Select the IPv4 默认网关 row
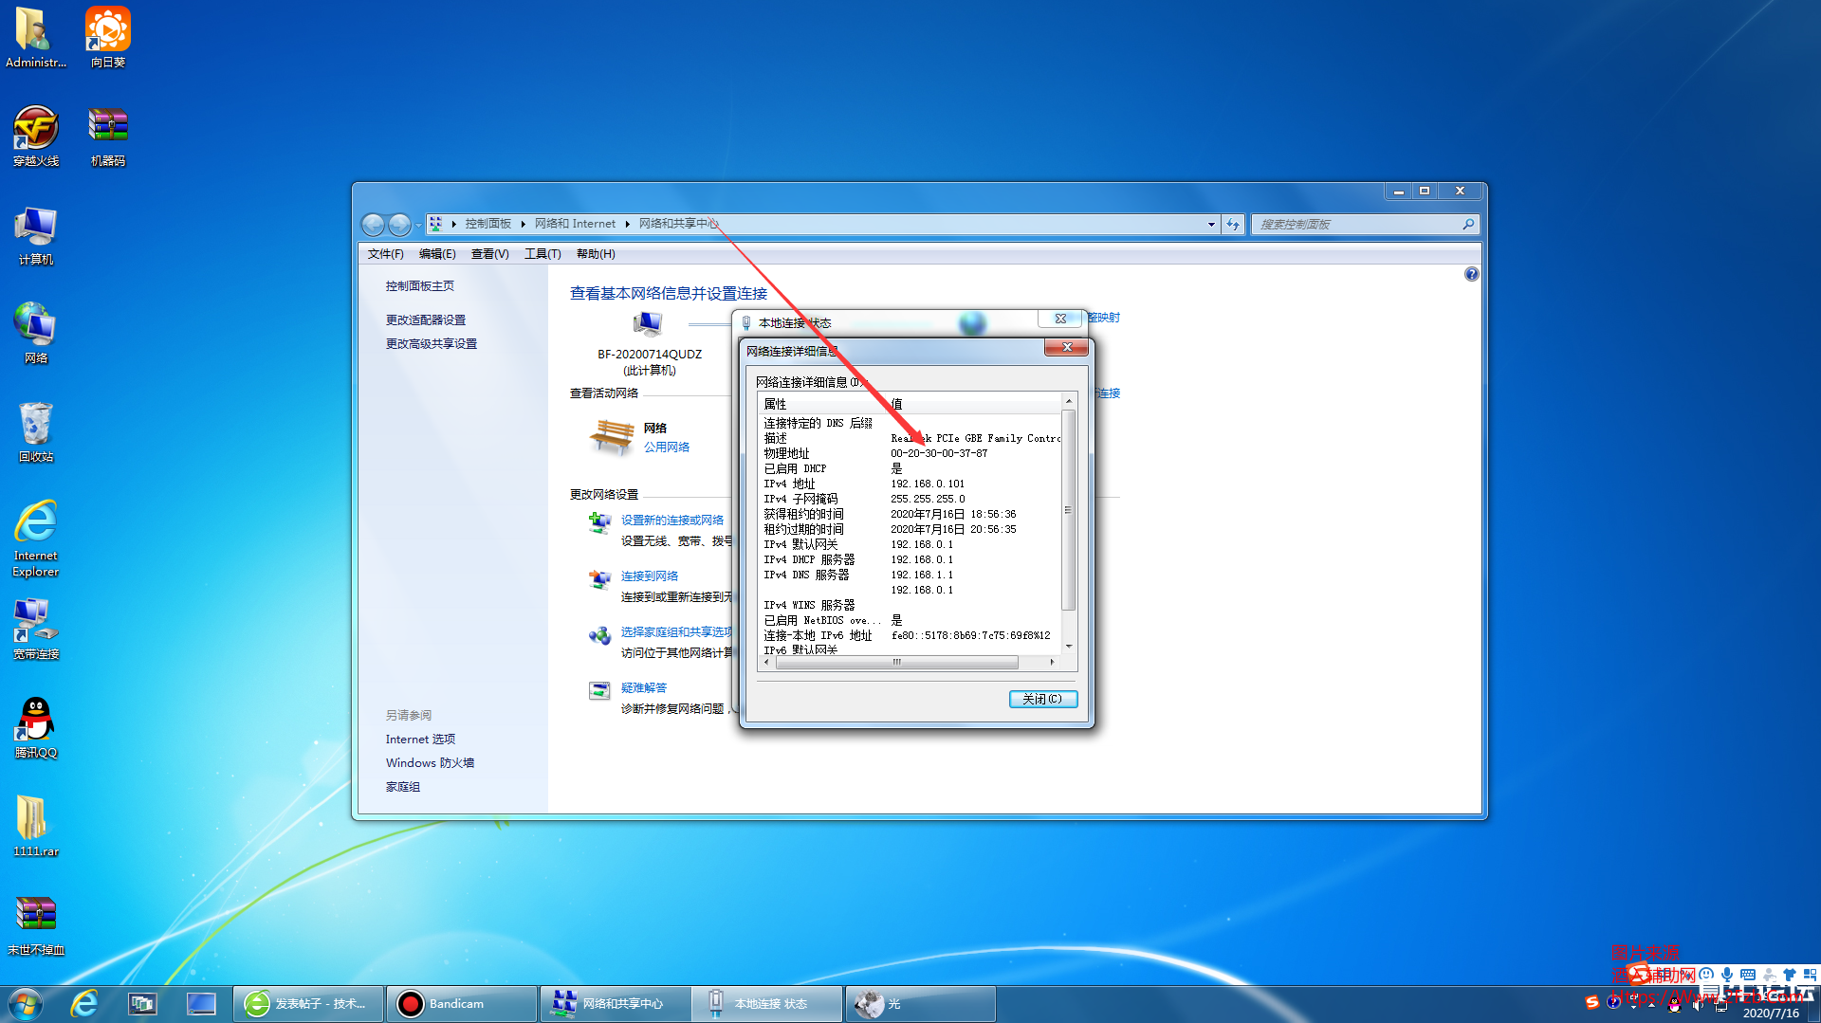 coord(910,545)
